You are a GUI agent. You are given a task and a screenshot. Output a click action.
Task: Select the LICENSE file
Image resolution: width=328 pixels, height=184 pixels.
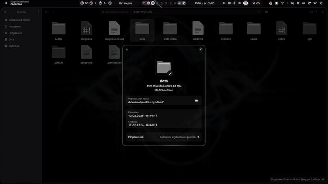198,30
